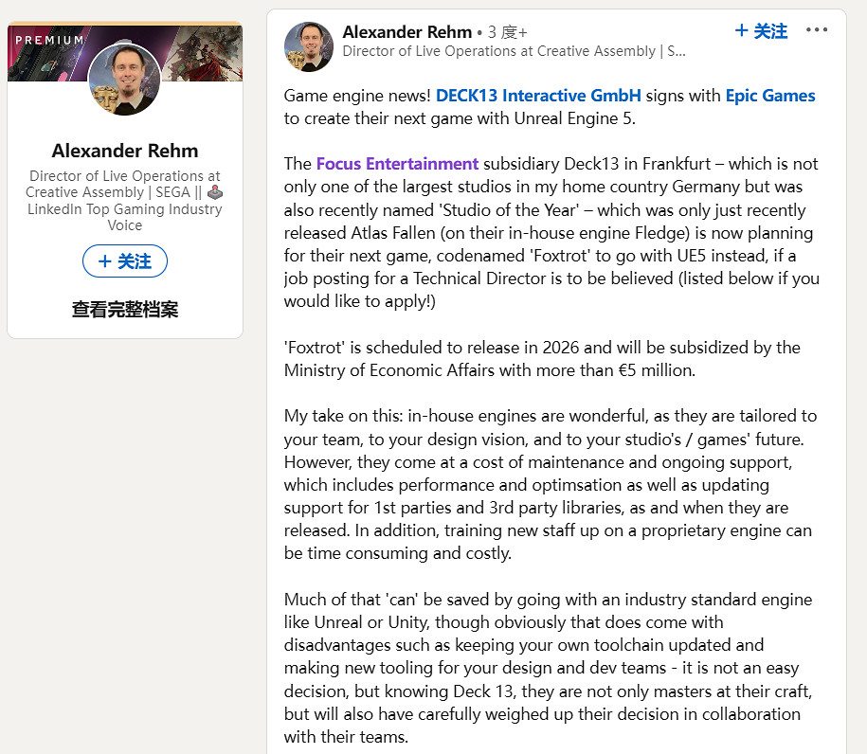Click Alexander Rehm's sidebar profile photo
Viewport: 867px width, 754px height.
(125, 80)
